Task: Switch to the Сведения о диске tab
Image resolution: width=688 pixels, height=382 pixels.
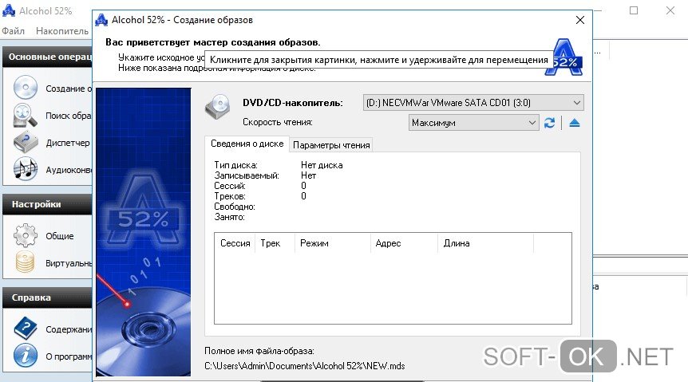Action: 247,144
